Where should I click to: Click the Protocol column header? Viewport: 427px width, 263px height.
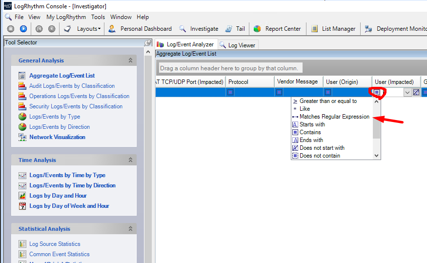coord(250,81)
